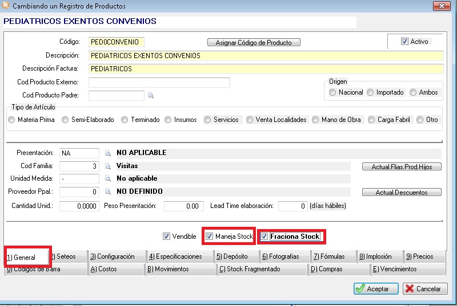
Task: Click the window icon in title bar
Action: point(7,6)
